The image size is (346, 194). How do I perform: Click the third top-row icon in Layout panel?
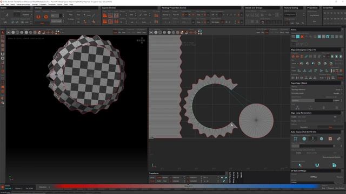[x=116, y=16]
